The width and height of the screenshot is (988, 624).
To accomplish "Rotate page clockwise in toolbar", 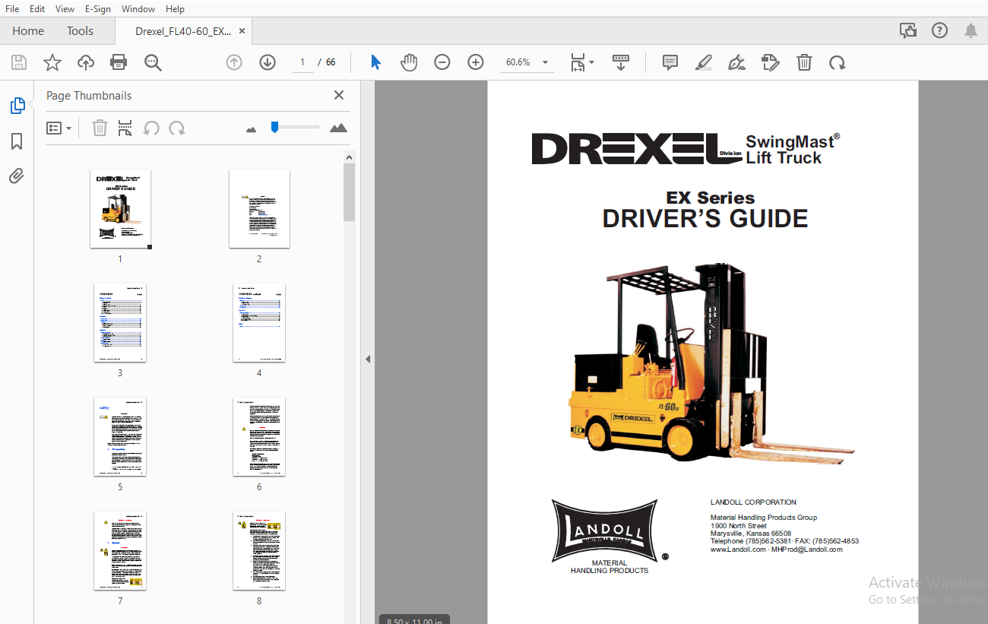I will 838,62.
